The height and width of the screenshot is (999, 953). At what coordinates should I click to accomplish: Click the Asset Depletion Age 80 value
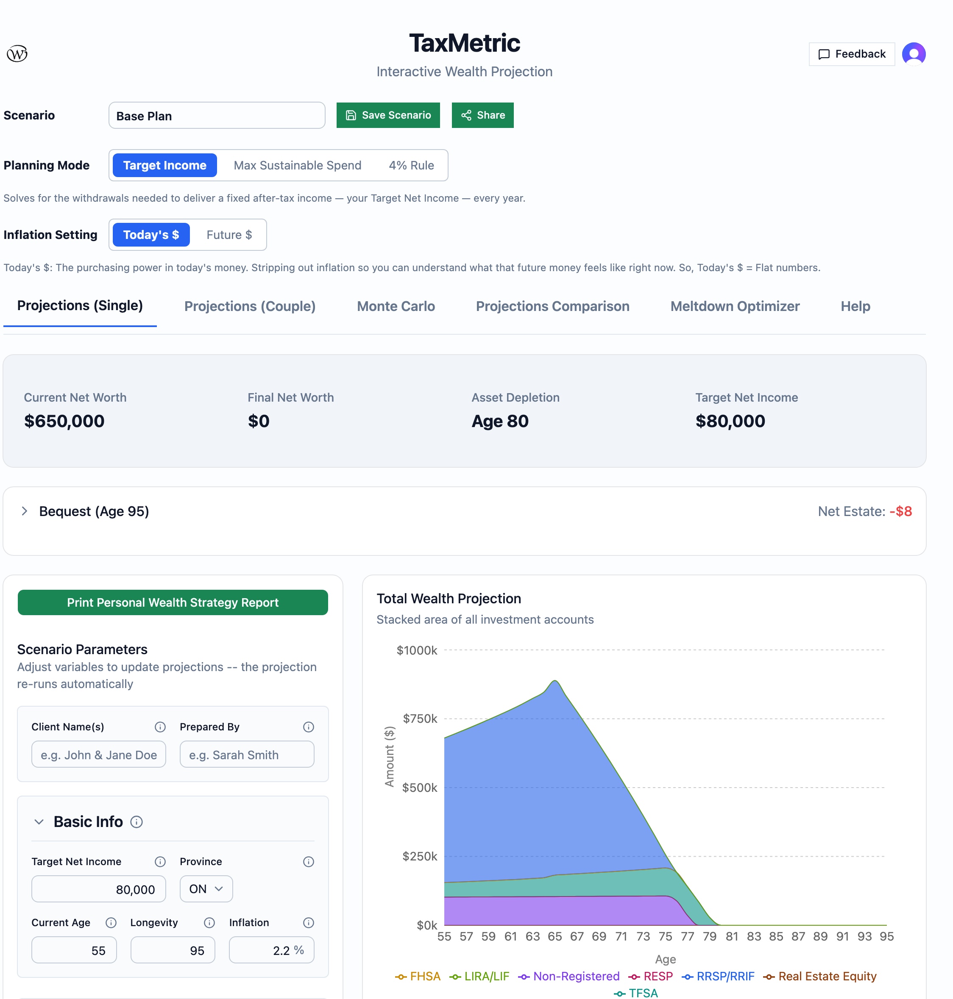[500, 421]
